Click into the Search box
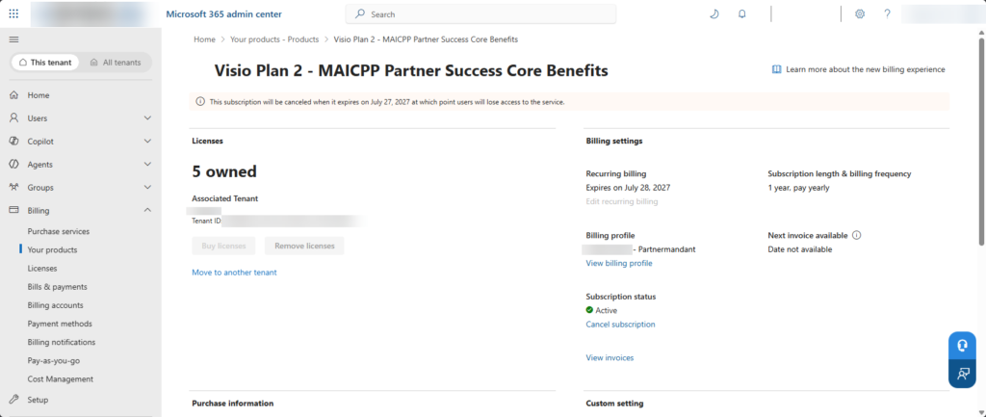Screen dimensions: 986x417 (x=480, y=13)
